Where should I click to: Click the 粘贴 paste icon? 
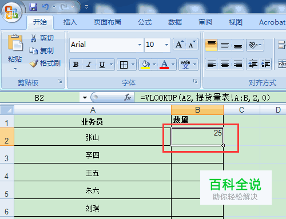pyautogui.click(x=15, y=43)
